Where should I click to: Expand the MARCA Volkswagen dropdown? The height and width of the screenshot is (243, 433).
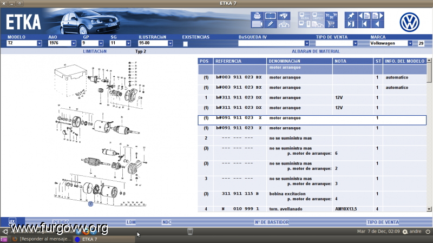click(410, 43)
